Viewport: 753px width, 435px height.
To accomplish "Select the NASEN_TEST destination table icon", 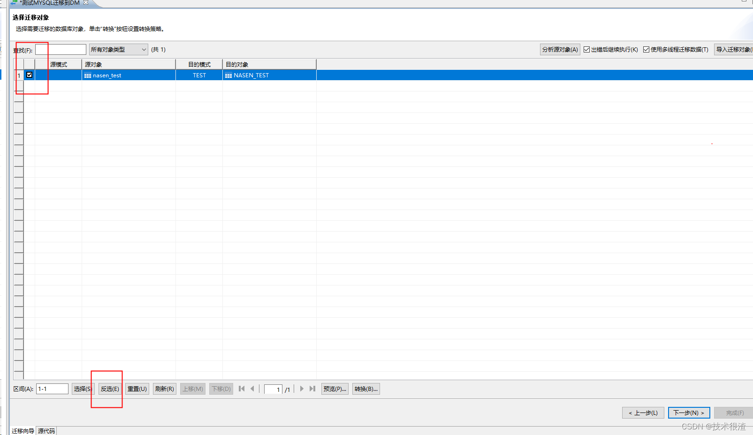I will click(228, 75).
